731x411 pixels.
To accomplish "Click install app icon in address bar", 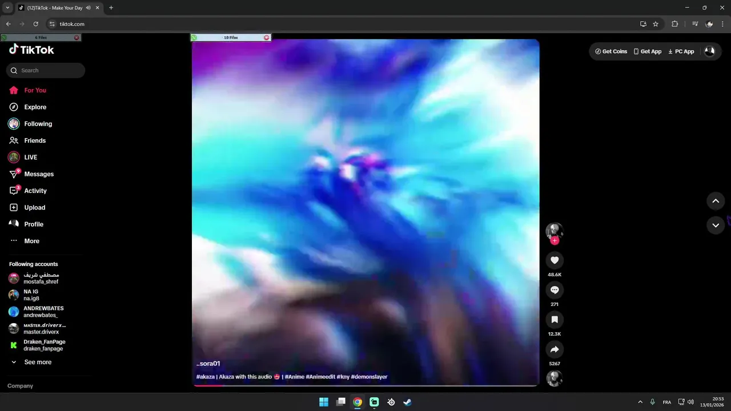I will pos(643,24).
